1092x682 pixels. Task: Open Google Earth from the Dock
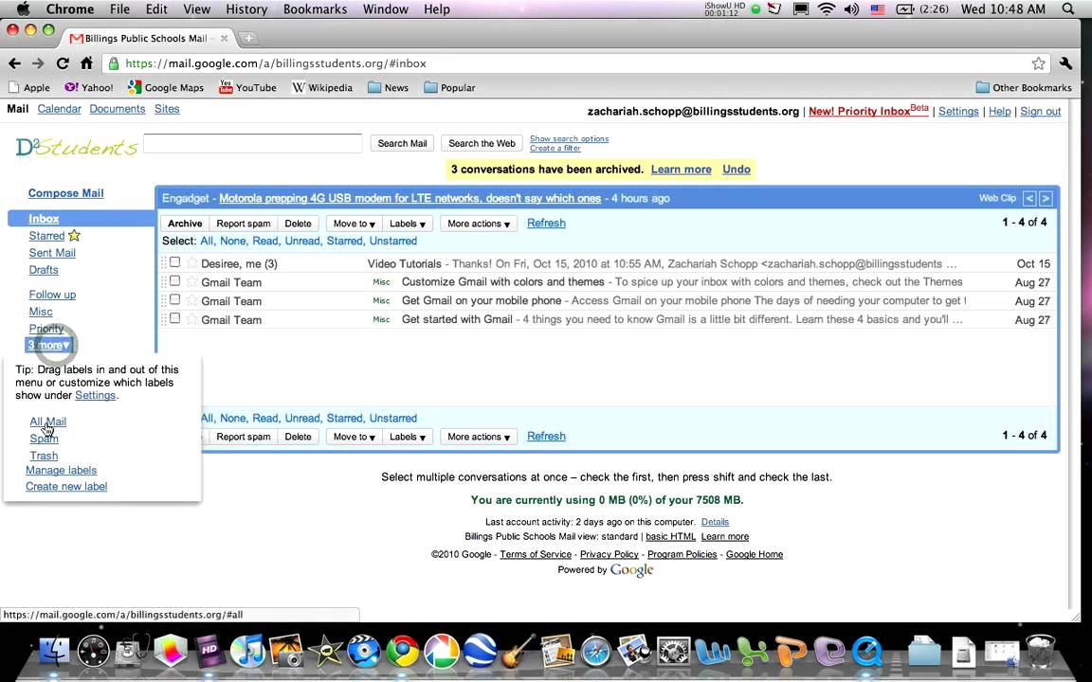[481, 652]
